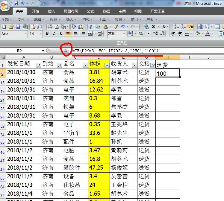The height and width of the screenshot is (201, 224).
Task: Paste with the clipboard icon
Action: [105, 27]
